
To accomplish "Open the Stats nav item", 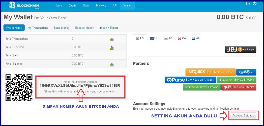I will pyautogui.click(x=86, y=5).
